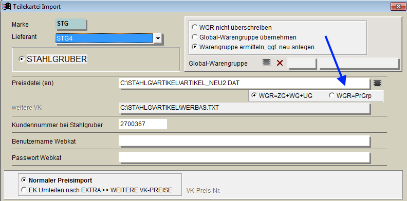Click the Teilekartei Import title bar app icon
The image size is (407, 201).
pyautogui.click(x=6, y=6)
